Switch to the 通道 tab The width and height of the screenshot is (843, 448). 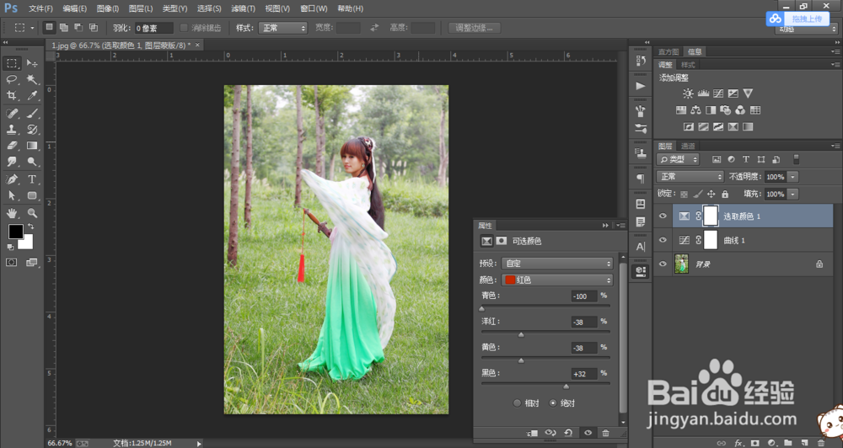click(688, 147)
